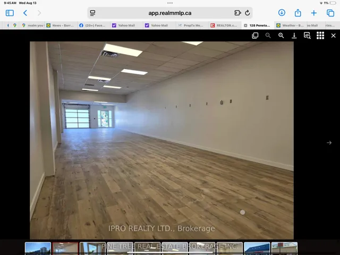Viewport: 340px width, 255px height.
Task: Open the Safari sidebar panel
Action: click(x=10, y=13)
